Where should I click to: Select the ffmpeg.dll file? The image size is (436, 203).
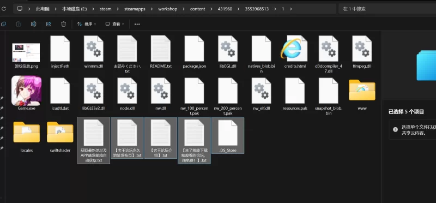(362, 52)
